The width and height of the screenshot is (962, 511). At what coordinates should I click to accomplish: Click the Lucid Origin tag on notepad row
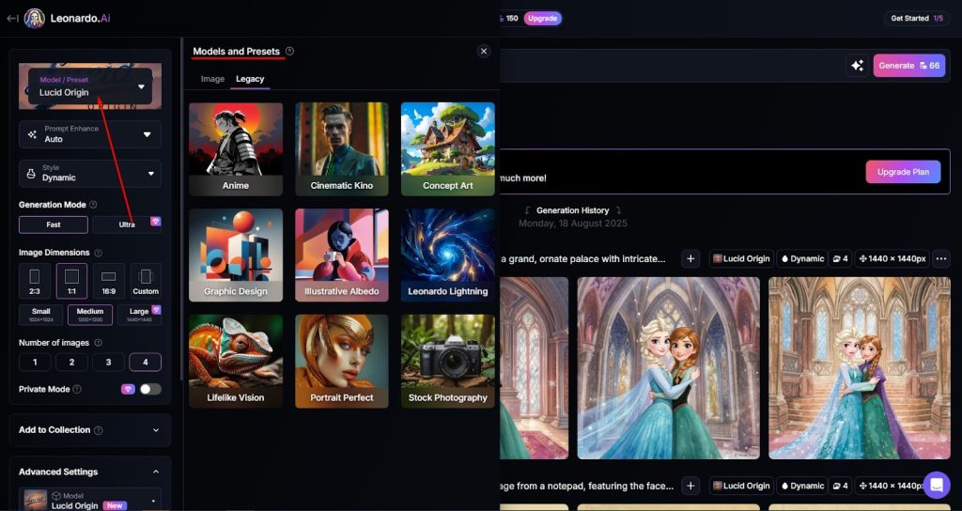[x=741, y=486]
